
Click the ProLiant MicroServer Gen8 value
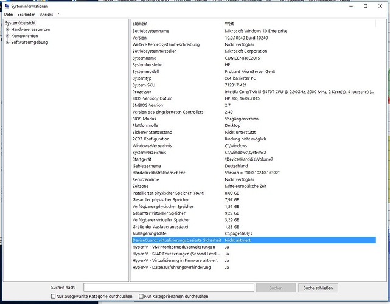pyautogui.click(x=250, y=71)
